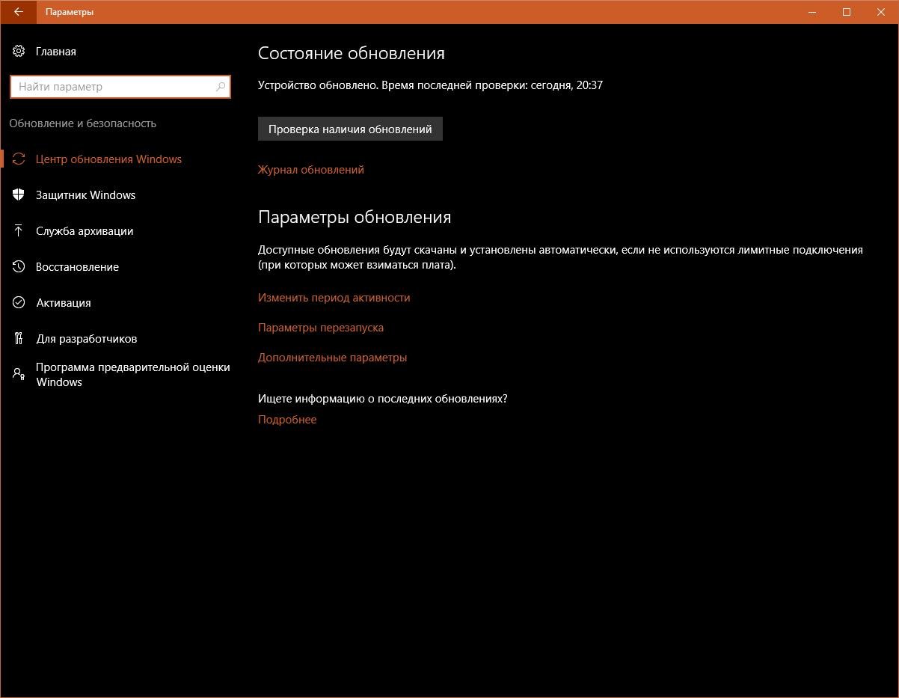This screenshot has height=698, width=899.
Task: Click the Параметры обновления heading
Action: (355, 217)
